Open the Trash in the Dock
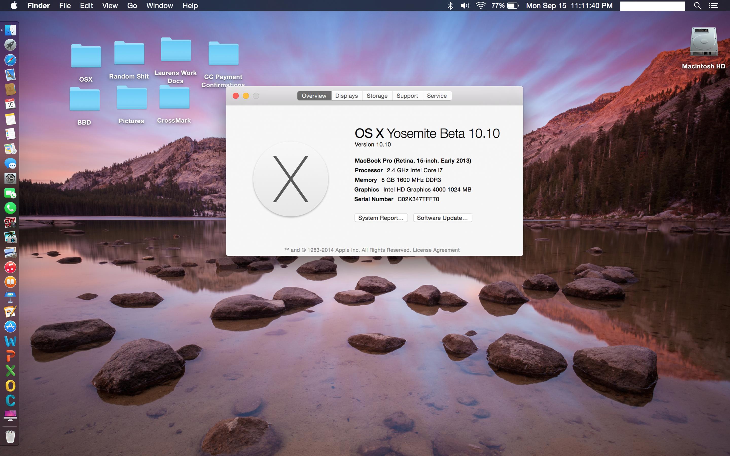730x456 pixels. pyautogui.click(x=10, y=437)
